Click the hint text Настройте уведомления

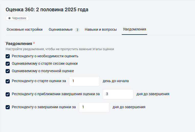pos(60,49)
